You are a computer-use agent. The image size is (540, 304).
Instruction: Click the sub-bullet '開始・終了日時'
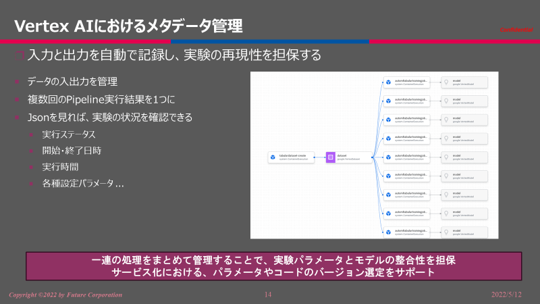[x=72, y=151]
